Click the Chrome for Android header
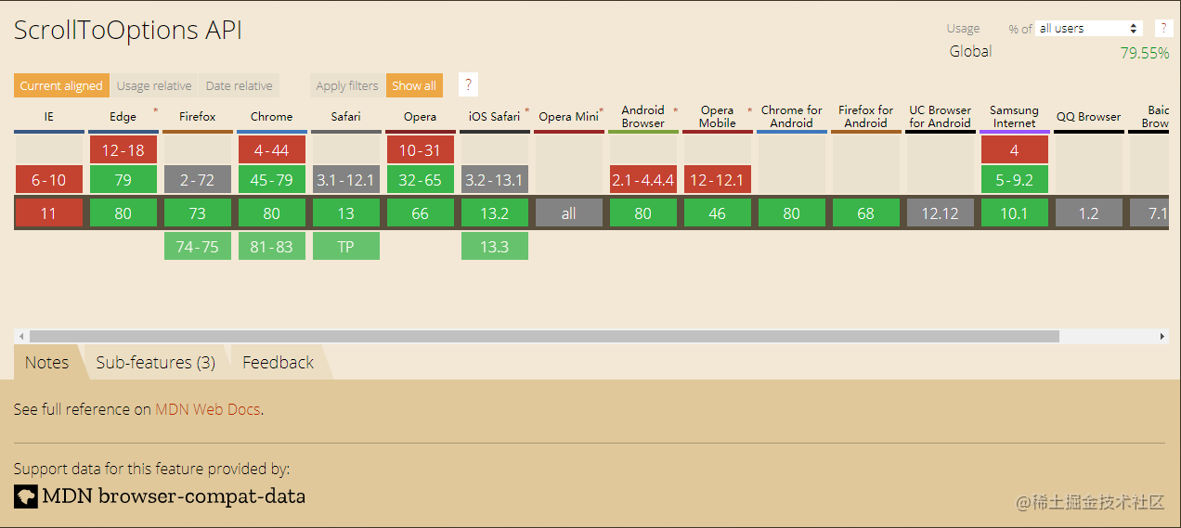The height and width of the screenshot is (528, 1181). [x=791, y=117]
